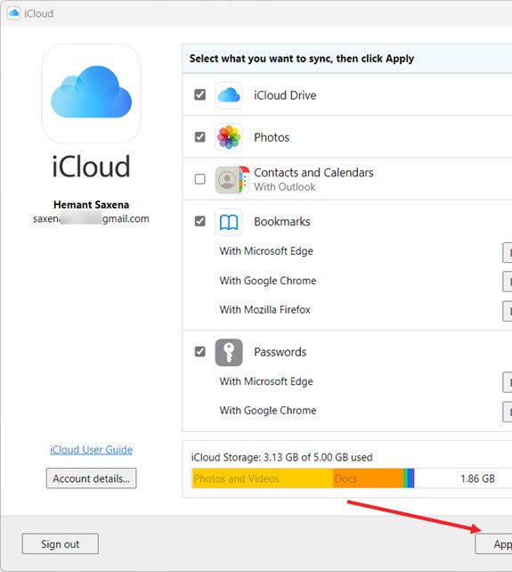
Task: Uncheck the Photos checkbox
Action: click(x=199, y=137)
